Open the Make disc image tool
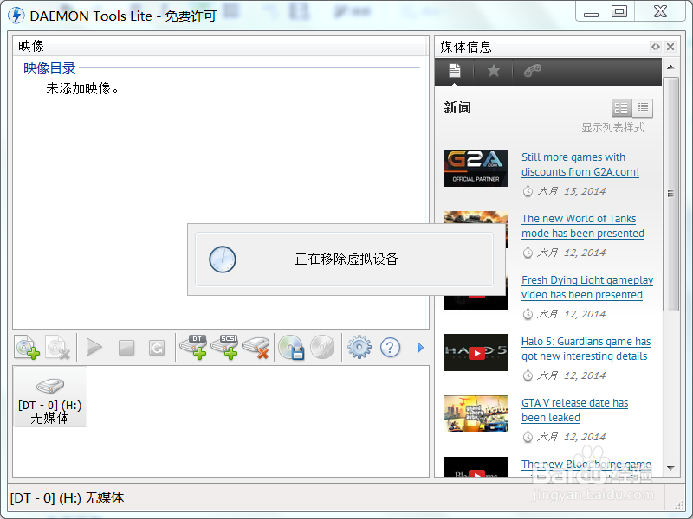This screenshot has height=519, width=693. pos(292,348)
